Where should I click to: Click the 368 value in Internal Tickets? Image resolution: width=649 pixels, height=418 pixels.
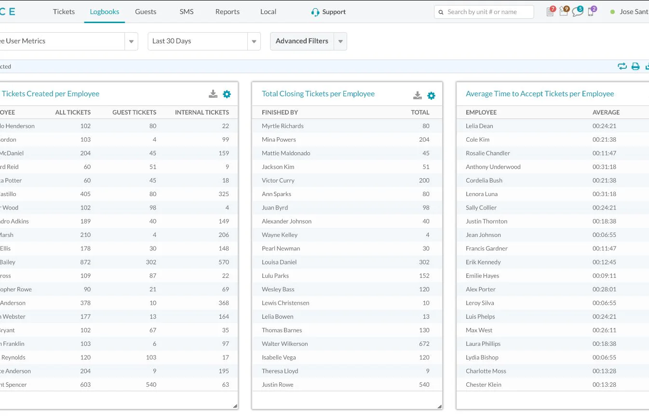tap(223, 303)
